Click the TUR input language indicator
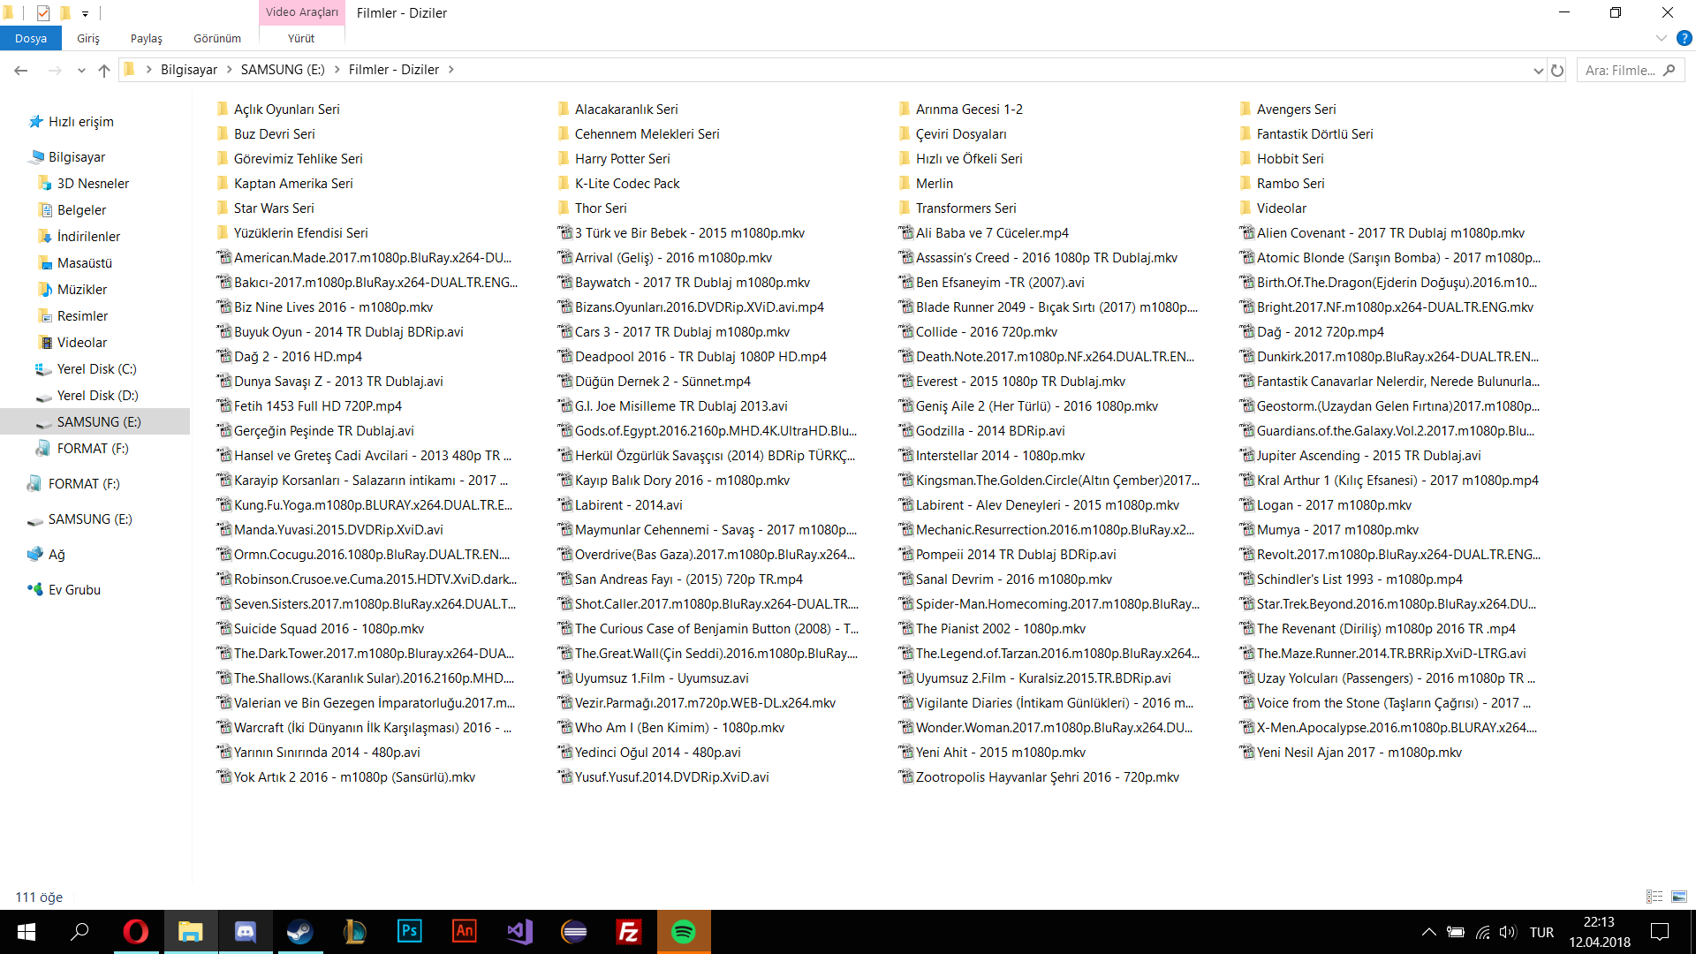 click(x=1541, y=932)
